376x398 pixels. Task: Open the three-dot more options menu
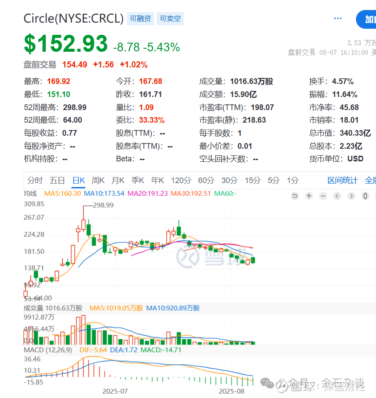[x=338, y=18]
